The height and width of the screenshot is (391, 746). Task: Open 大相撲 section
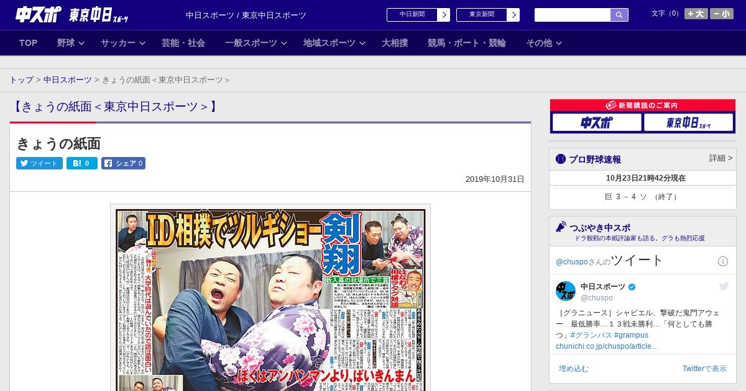(x=395, y=43)
